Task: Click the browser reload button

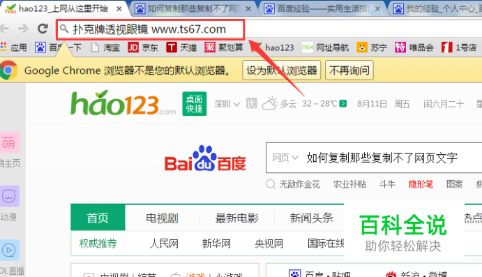Action: coord(43,29)
